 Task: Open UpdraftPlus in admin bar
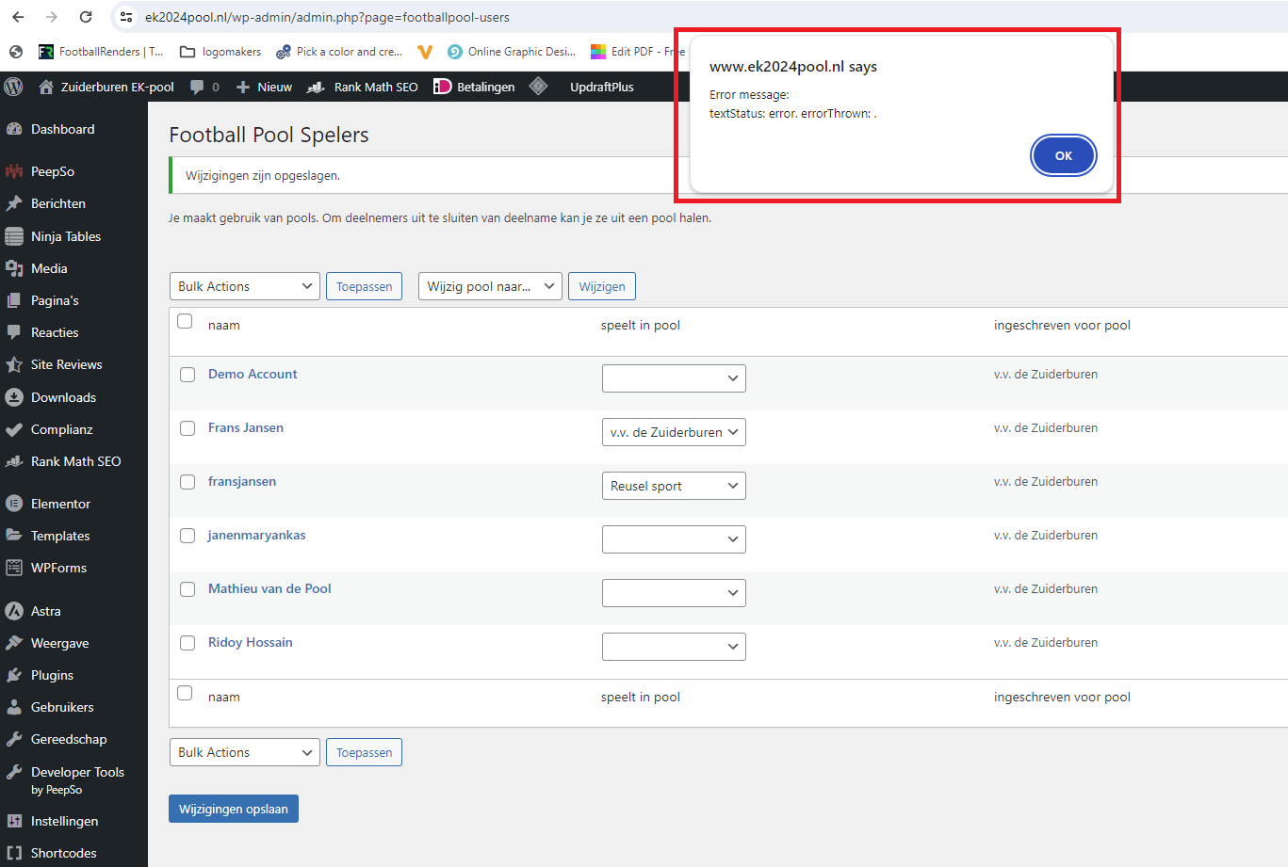click(x=602, y=87)
